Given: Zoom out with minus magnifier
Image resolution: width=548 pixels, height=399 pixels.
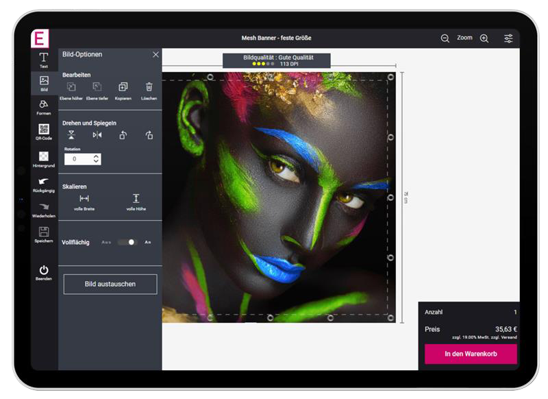Looking at the screenshot, I should (445, 38).
